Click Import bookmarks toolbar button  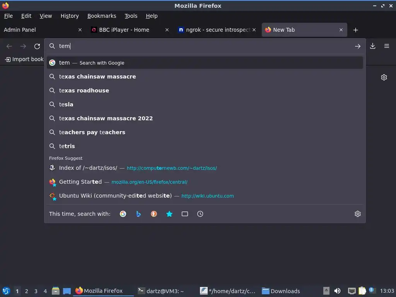24,59
